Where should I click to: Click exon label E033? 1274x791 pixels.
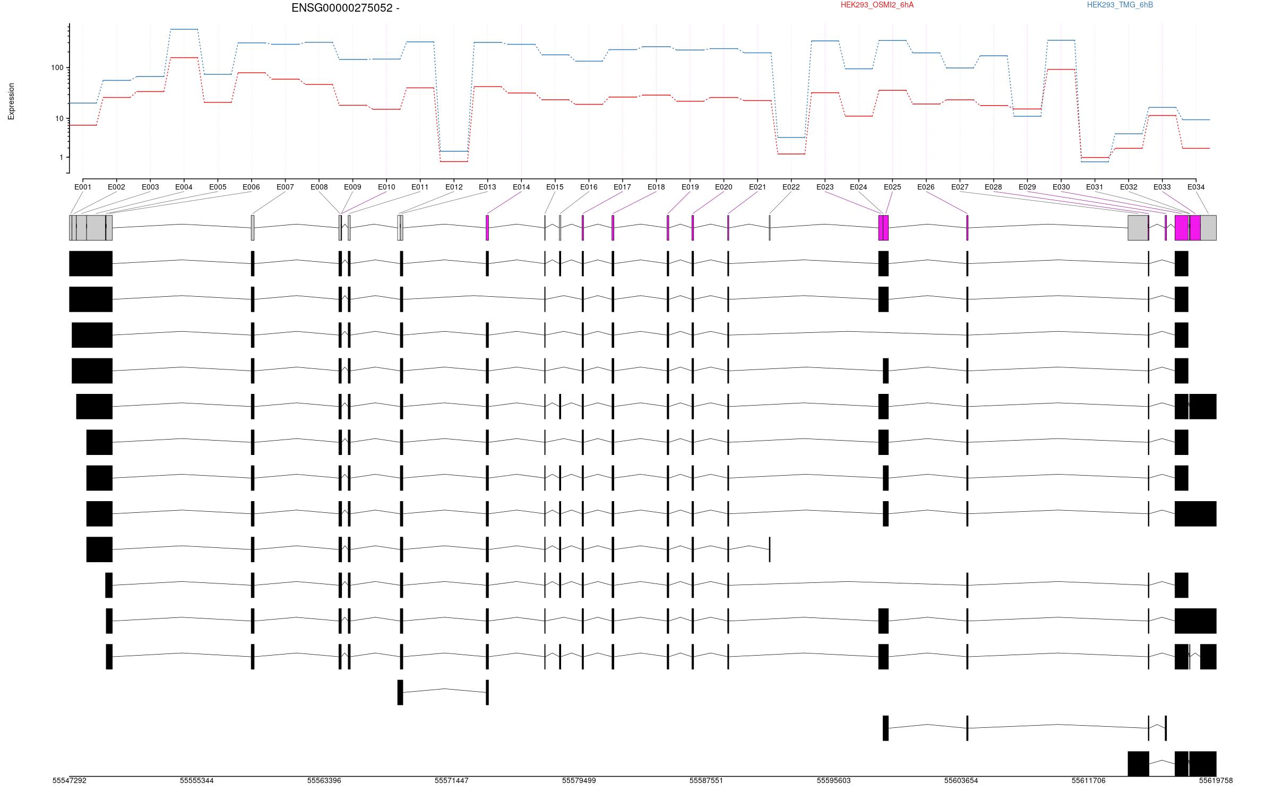coord(1162,187)
